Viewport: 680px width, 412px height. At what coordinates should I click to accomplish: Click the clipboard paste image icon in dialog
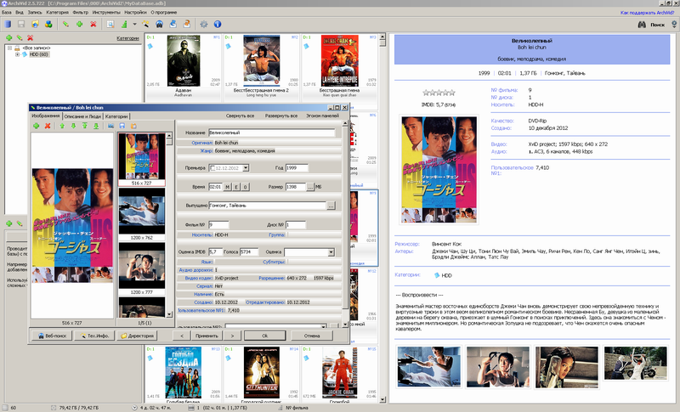[133, 126]
